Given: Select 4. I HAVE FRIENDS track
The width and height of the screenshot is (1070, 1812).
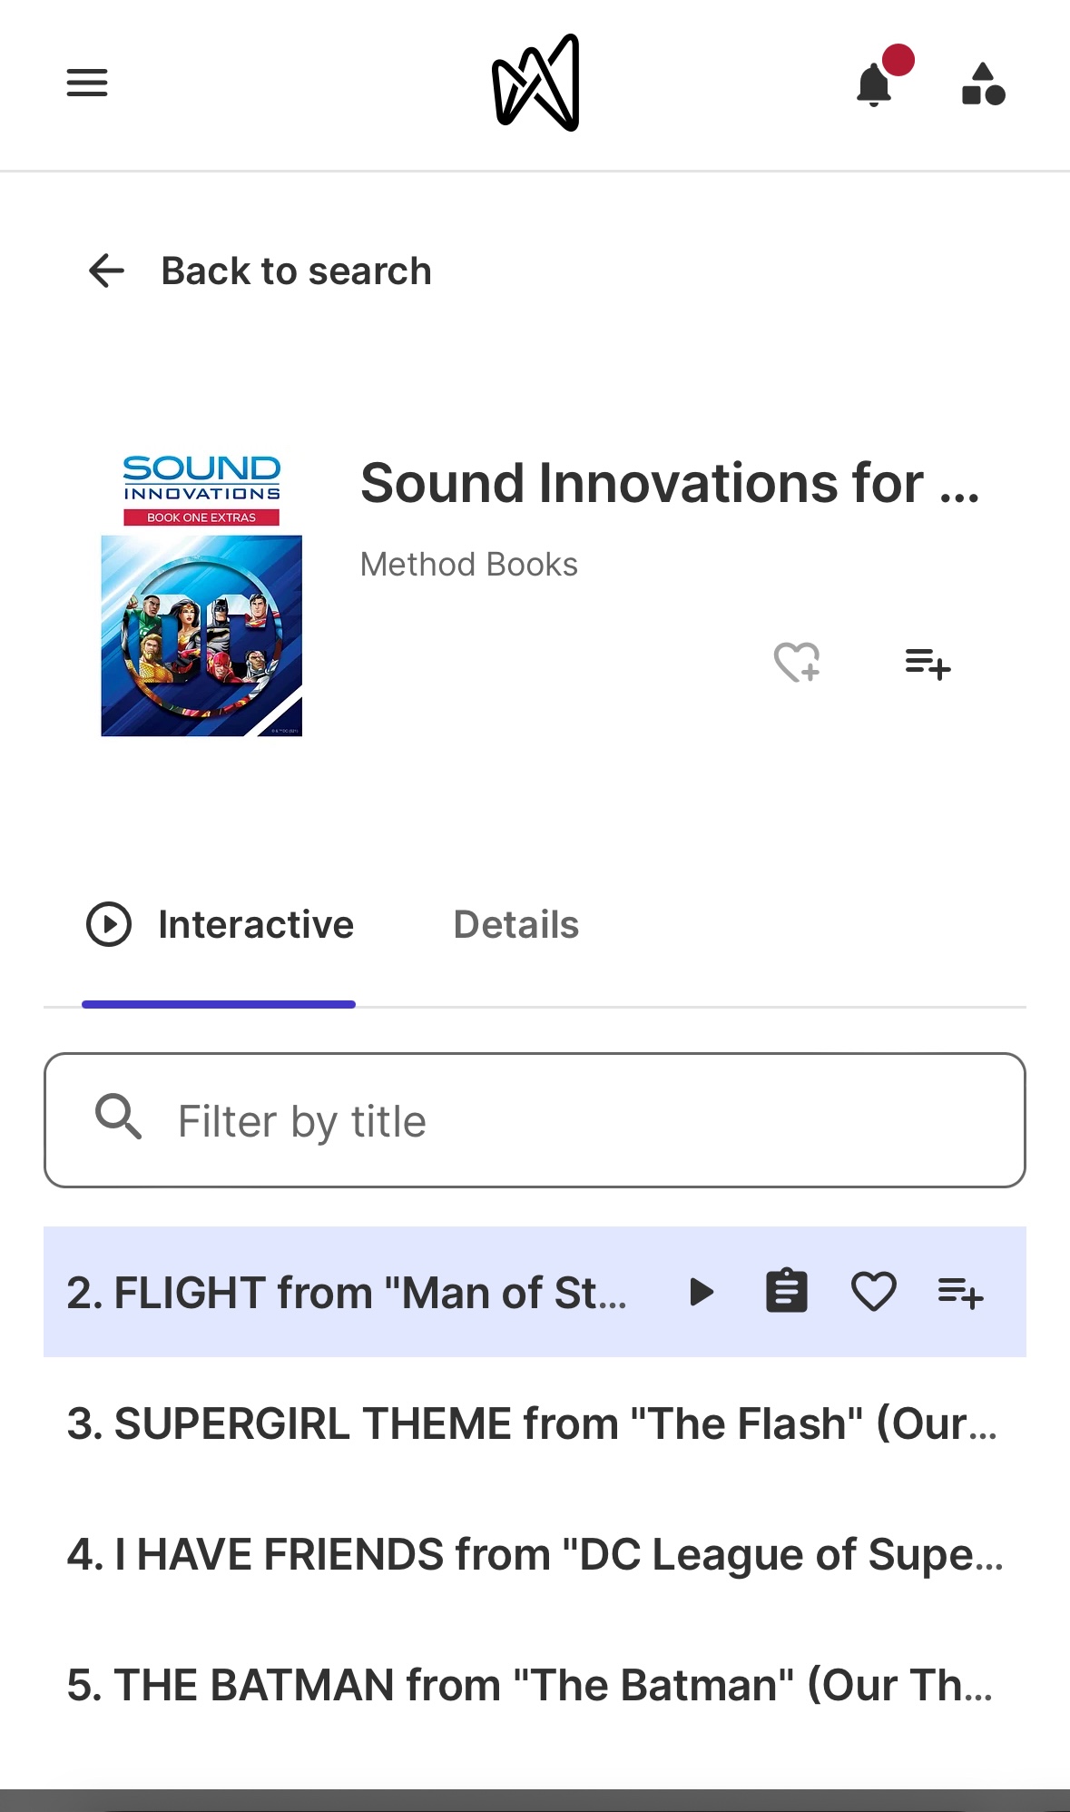Looking at the screenshot, I should point(535,1553).
